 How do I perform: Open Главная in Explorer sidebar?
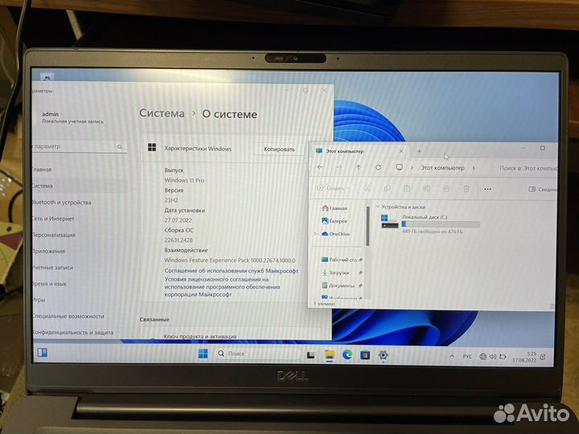click(335, 208)
